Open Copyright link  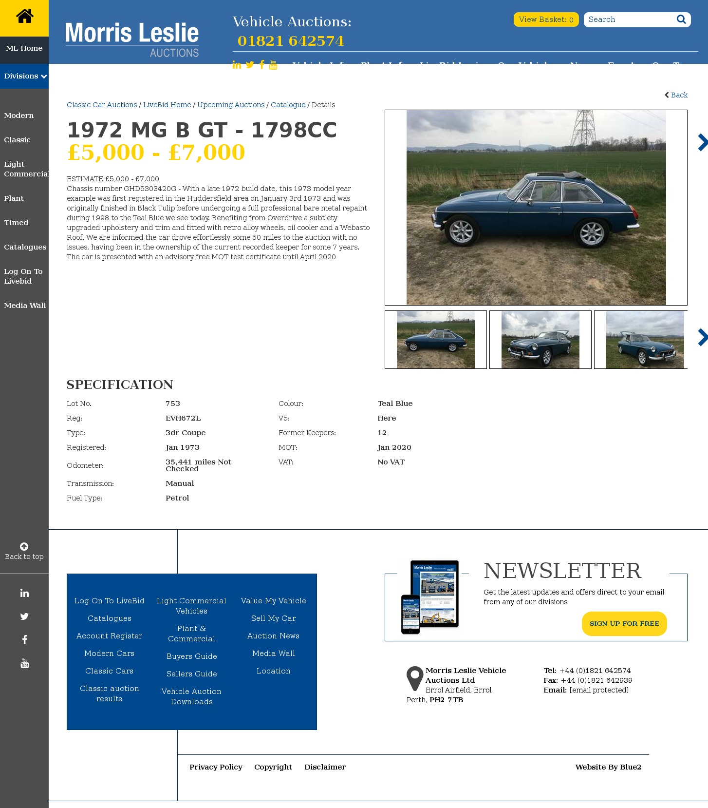click(x=273, y=767)
